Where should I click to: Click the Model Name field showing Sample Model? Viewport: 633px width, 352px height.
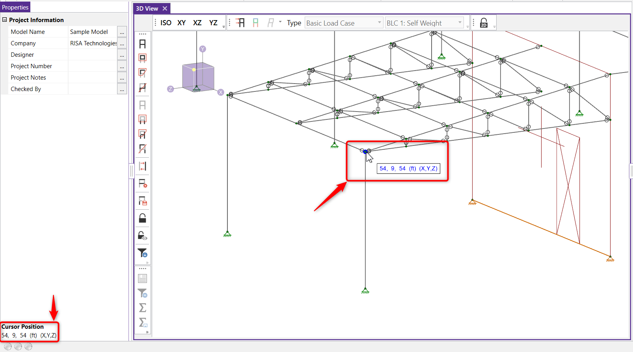(x=92, y=32)
